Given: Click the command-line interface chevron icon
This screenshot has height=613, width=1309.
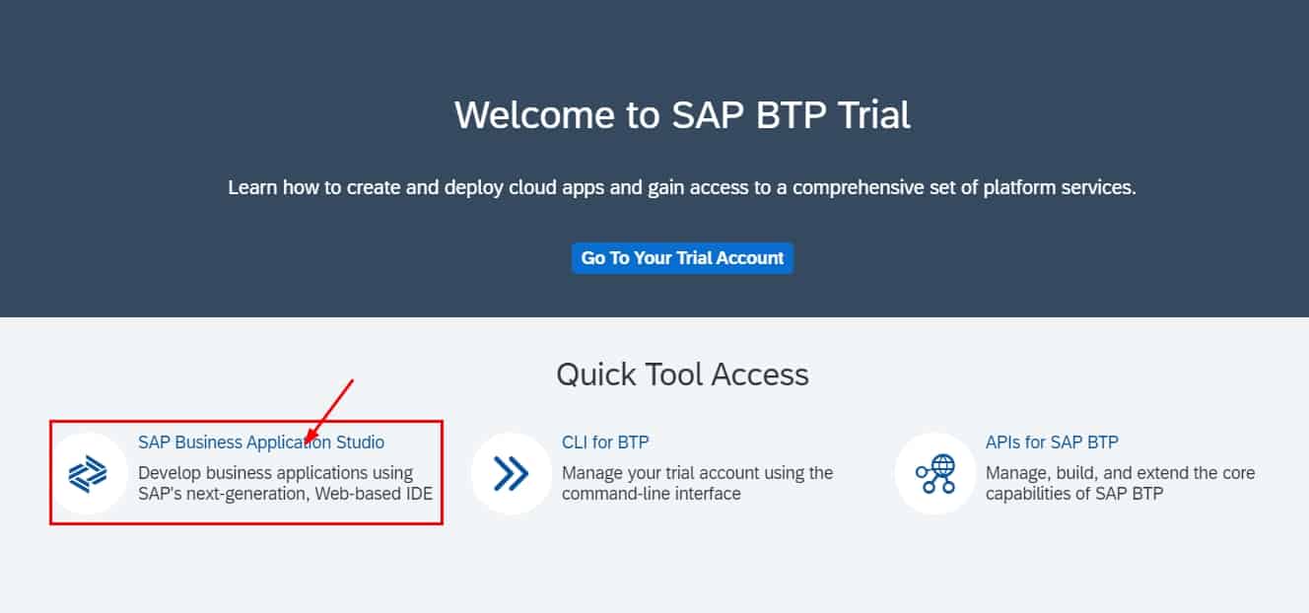Looking at the screenshot, I should point(511,472).
